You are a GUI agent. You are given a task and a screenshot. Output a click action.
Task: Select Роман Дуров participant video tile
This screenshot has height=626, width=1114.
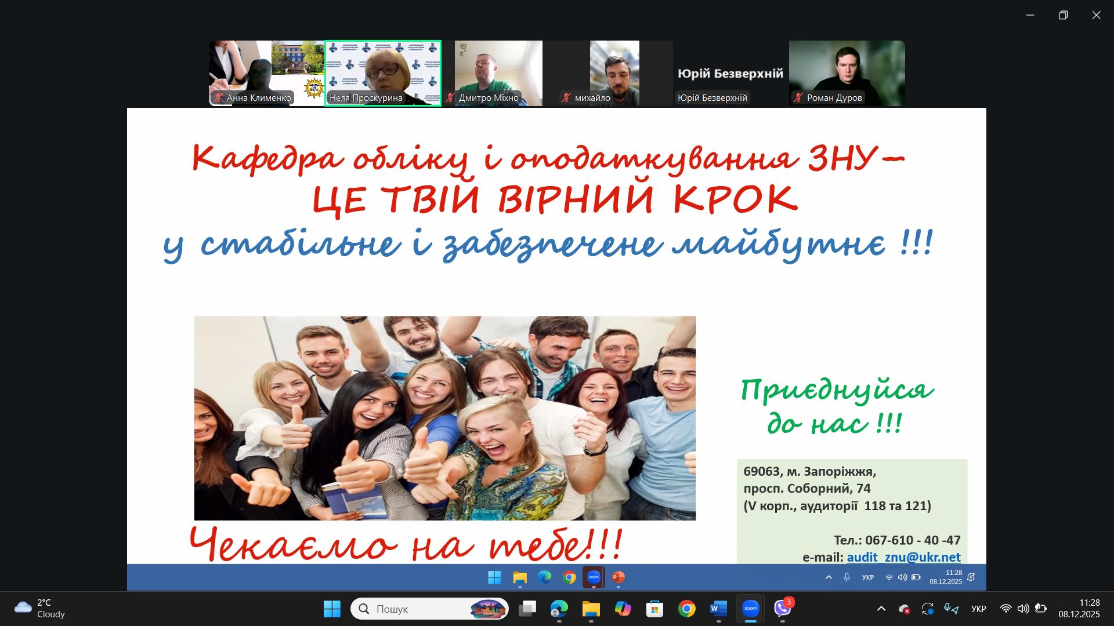tap(847, 73)
